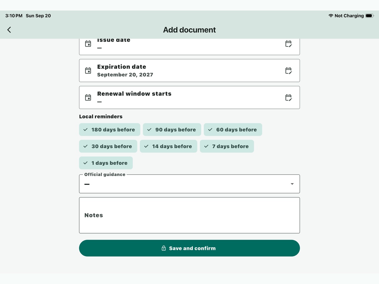
Task: Click the Sun Sep 20 date in status bar
Action: coord(38,16)
